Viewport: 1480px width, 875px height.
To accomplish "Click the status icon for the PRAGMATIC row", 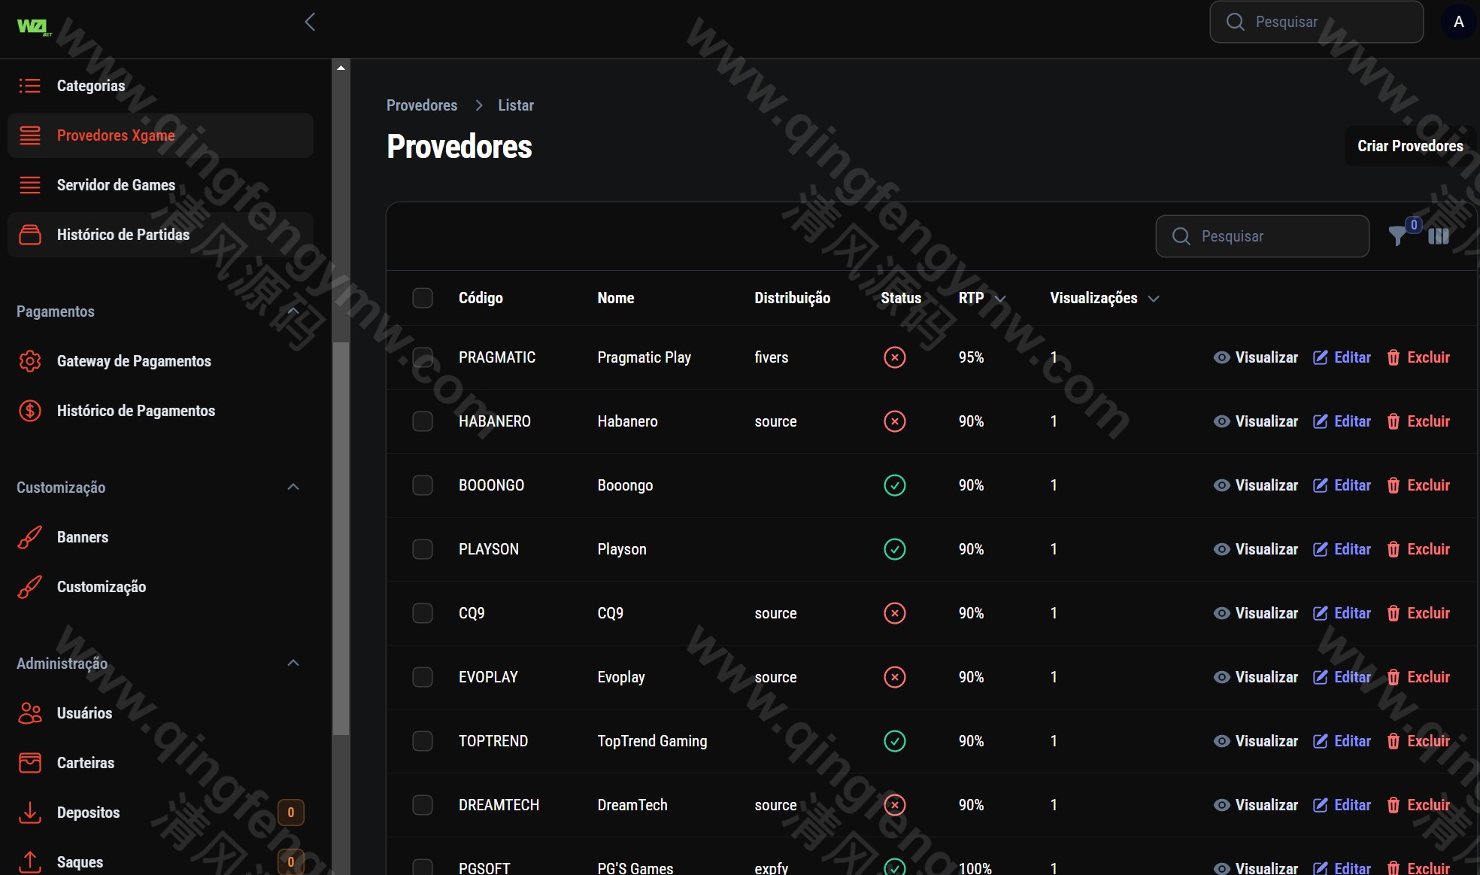I will coord(894,357).
